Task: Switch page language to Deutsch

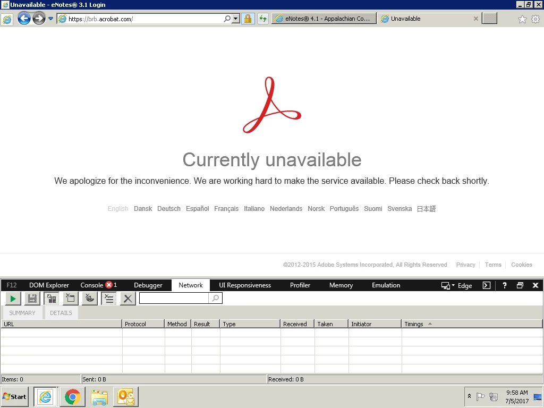Action: (x=169, y=208)
